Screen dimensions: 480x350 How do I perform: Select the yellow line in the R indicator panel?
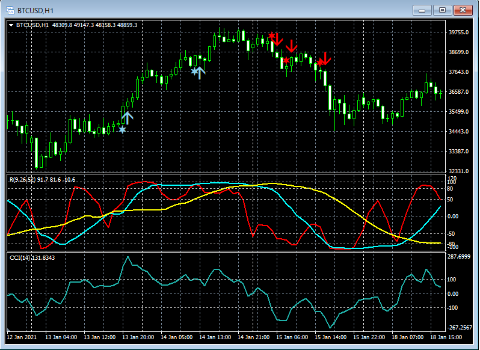tap(150, 210)
